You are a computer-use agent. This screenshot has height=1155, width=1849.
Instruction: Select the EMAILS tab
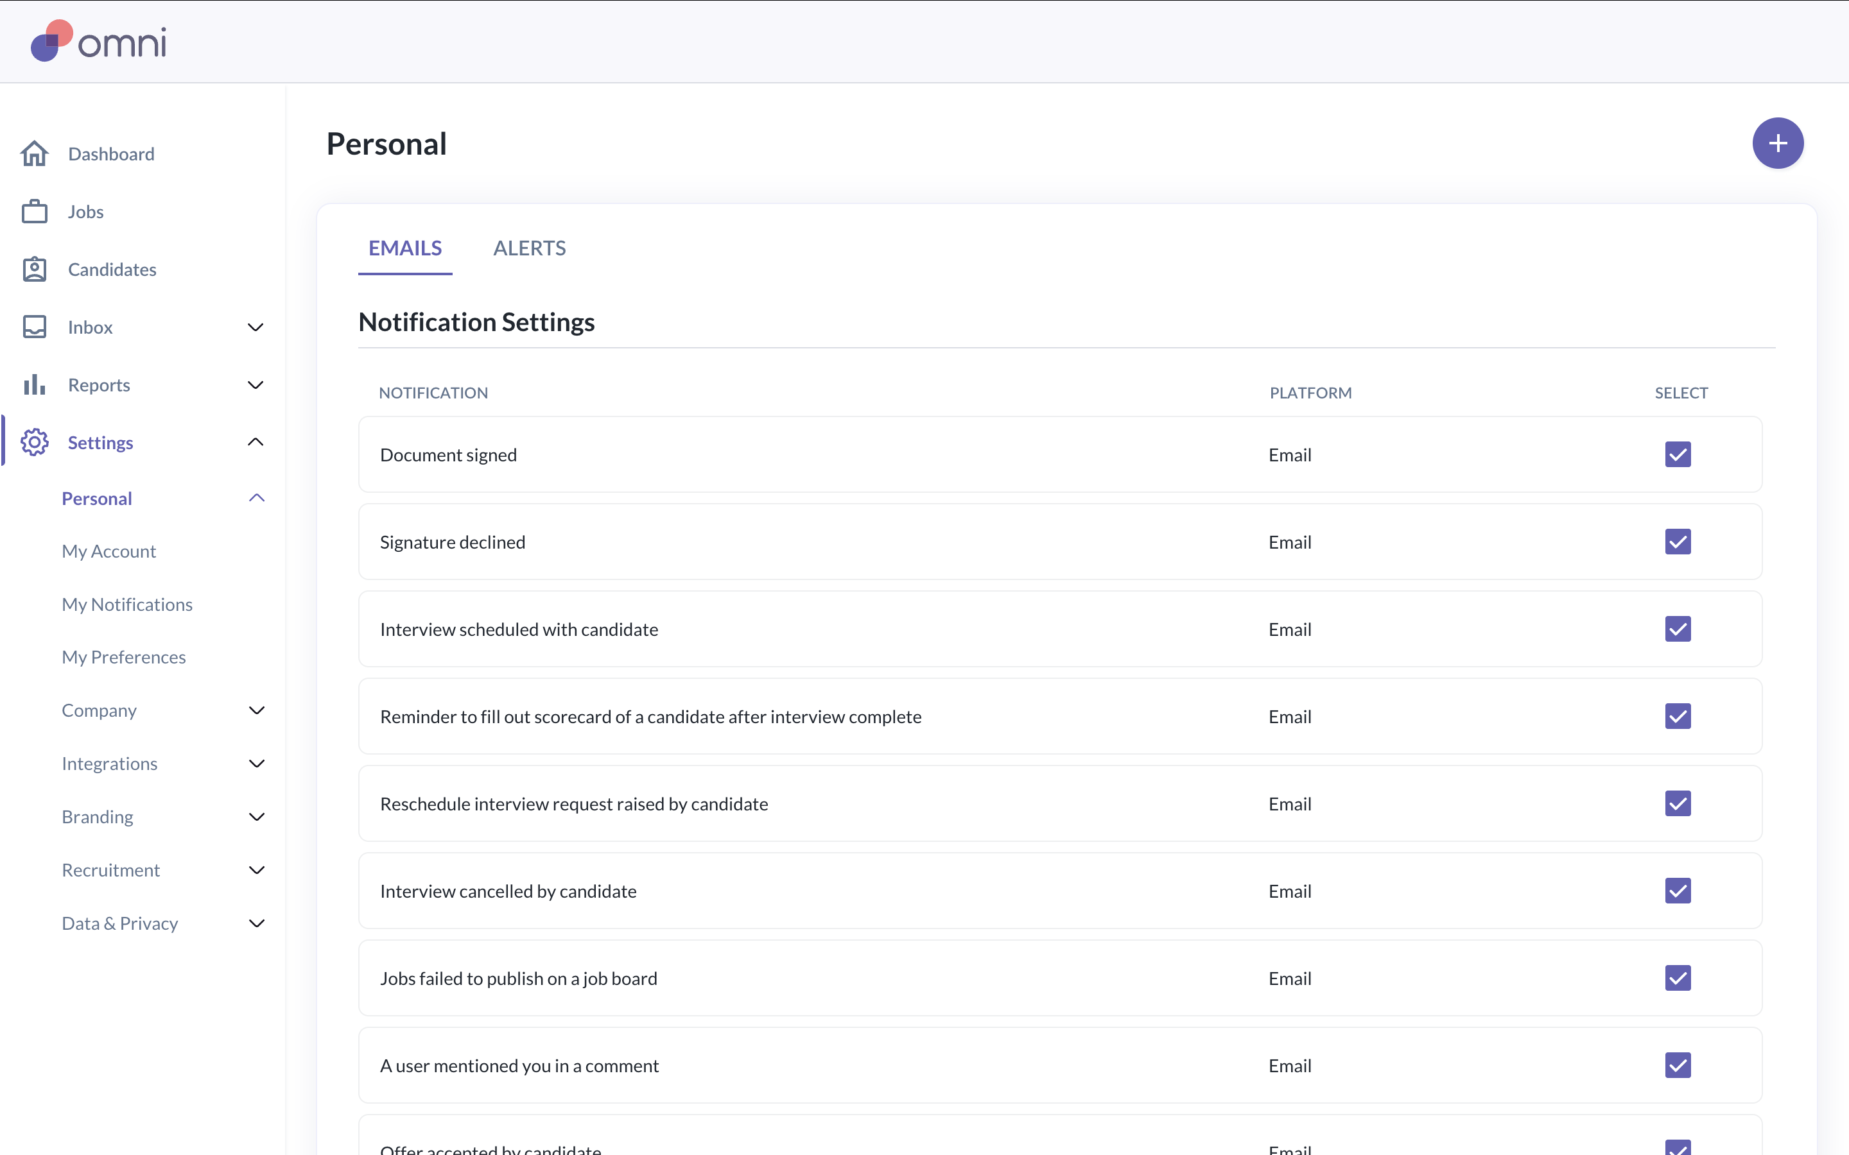pyautogui.click(x=405, y=248)
